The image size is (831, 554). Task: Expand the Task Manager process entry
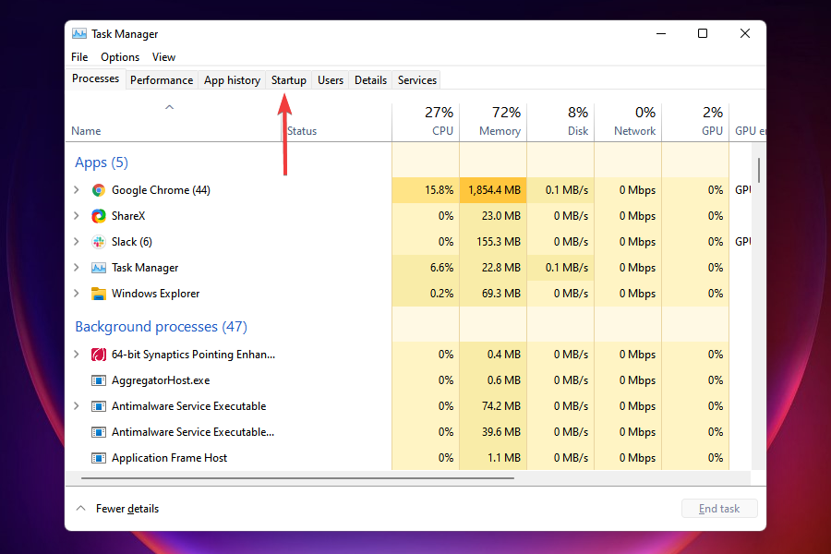77,268
